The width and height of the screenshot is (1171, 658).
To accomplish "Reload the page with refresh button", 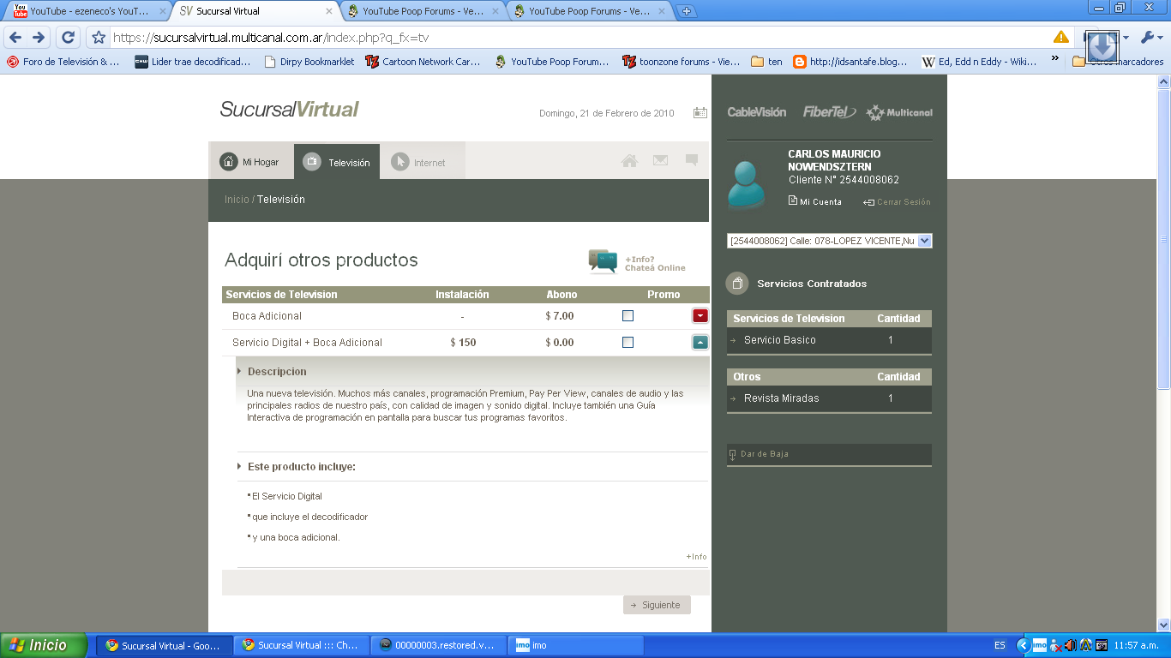I will 69,38.
